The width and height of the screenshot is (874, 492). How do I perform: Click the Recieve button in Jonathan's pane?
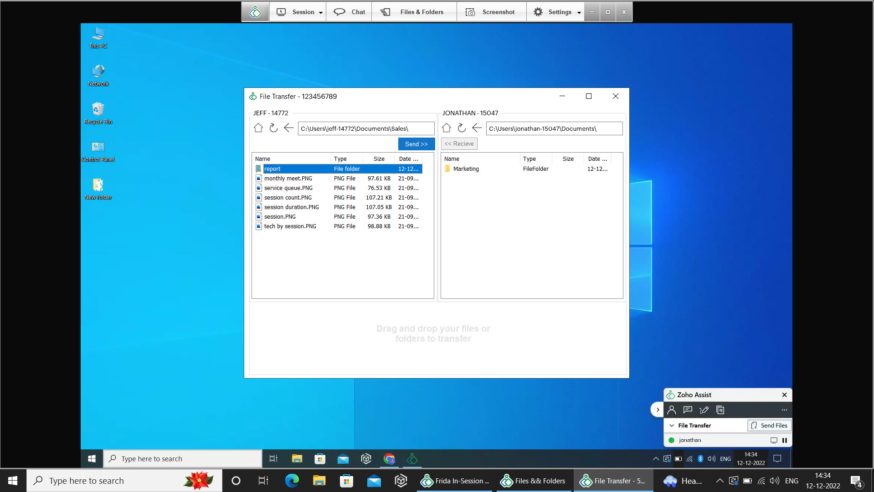[459, 143]
